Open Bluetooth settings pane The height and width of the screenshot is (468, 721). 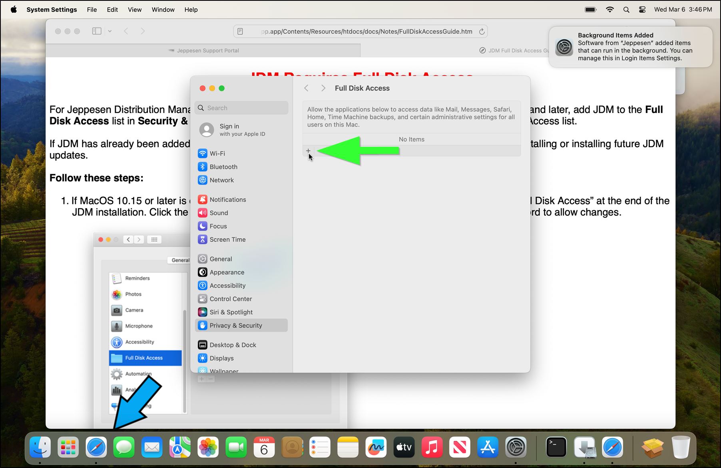(223, 167)
